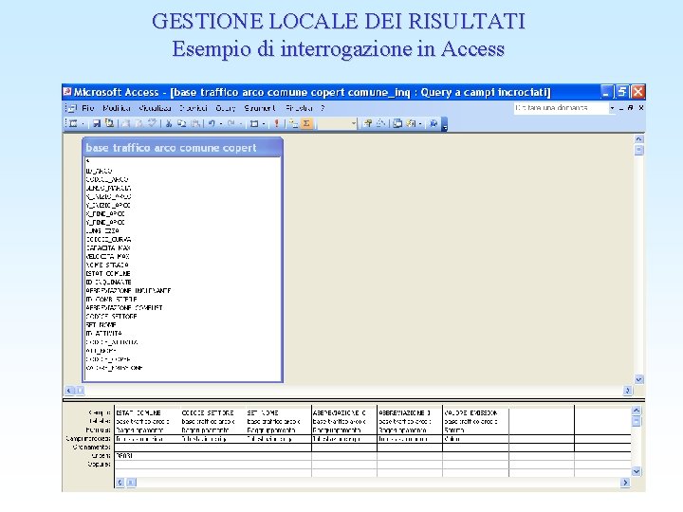Click design grid horizontal scrollbar left arrow
Viewport: 683px width, 512px height.
tap(120, 483)
